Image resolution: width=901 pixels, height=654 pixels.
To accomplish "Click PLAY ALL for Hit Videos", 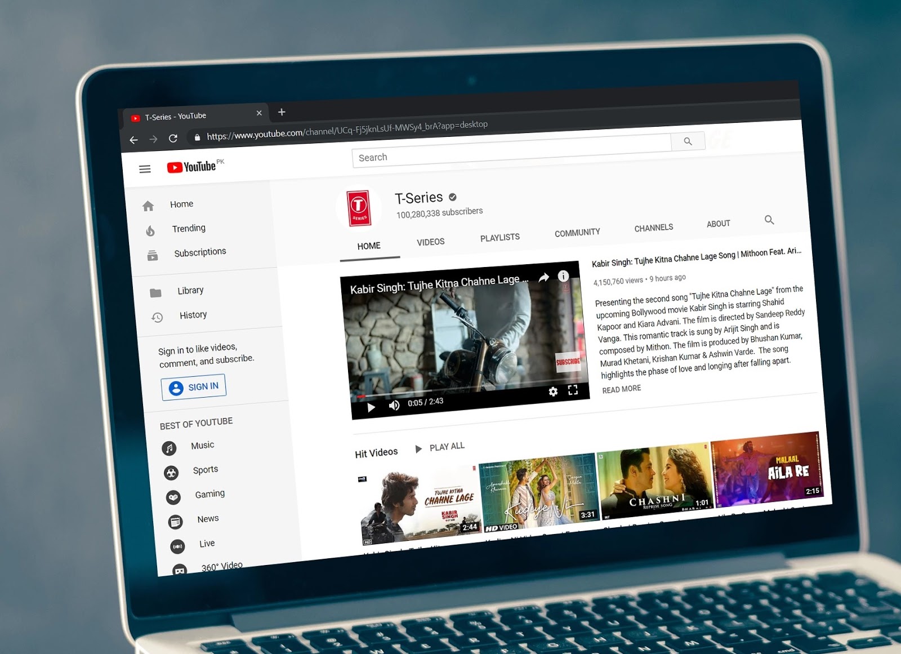I will [440, 447].
